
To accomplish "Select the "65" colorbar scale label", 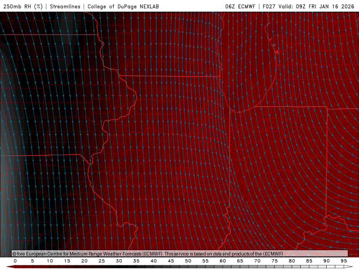I will click(240, 261).
